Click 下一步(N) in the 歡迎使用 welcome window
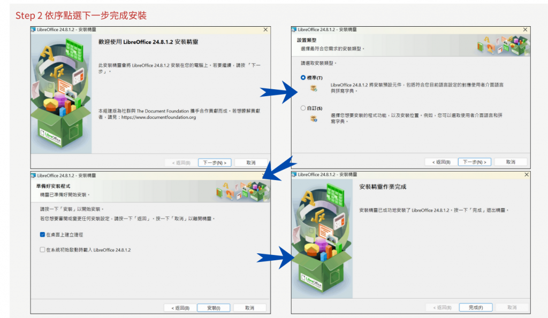548x318 pixels. (x=215, y=162)
